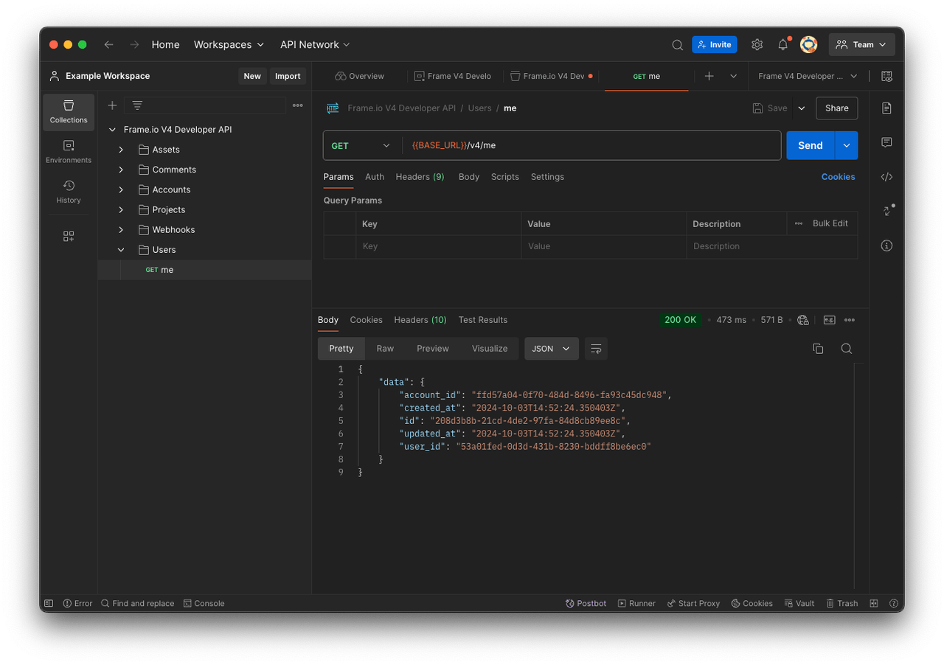Open the Trash in the status bar

click(842, 603)
